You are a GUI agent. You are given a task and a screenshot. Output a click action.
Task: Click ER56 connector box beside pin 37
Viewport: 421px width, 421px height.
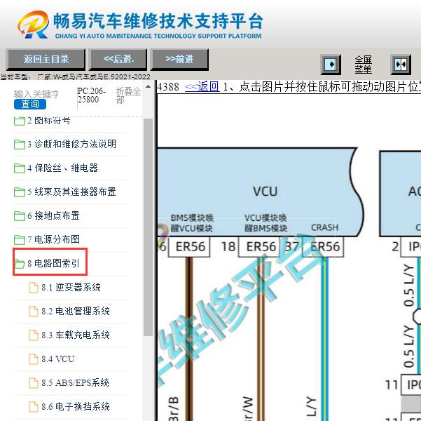(323, 247)
